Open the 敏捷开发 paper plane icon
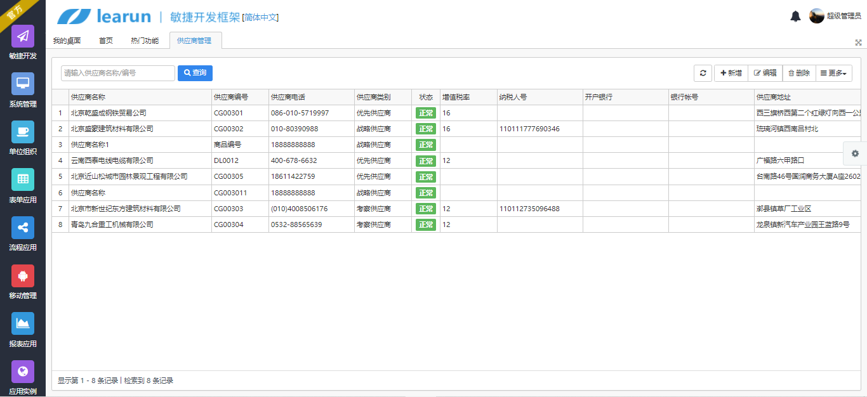Viewport: 867px width, 397px height. (x=23, y=36)
